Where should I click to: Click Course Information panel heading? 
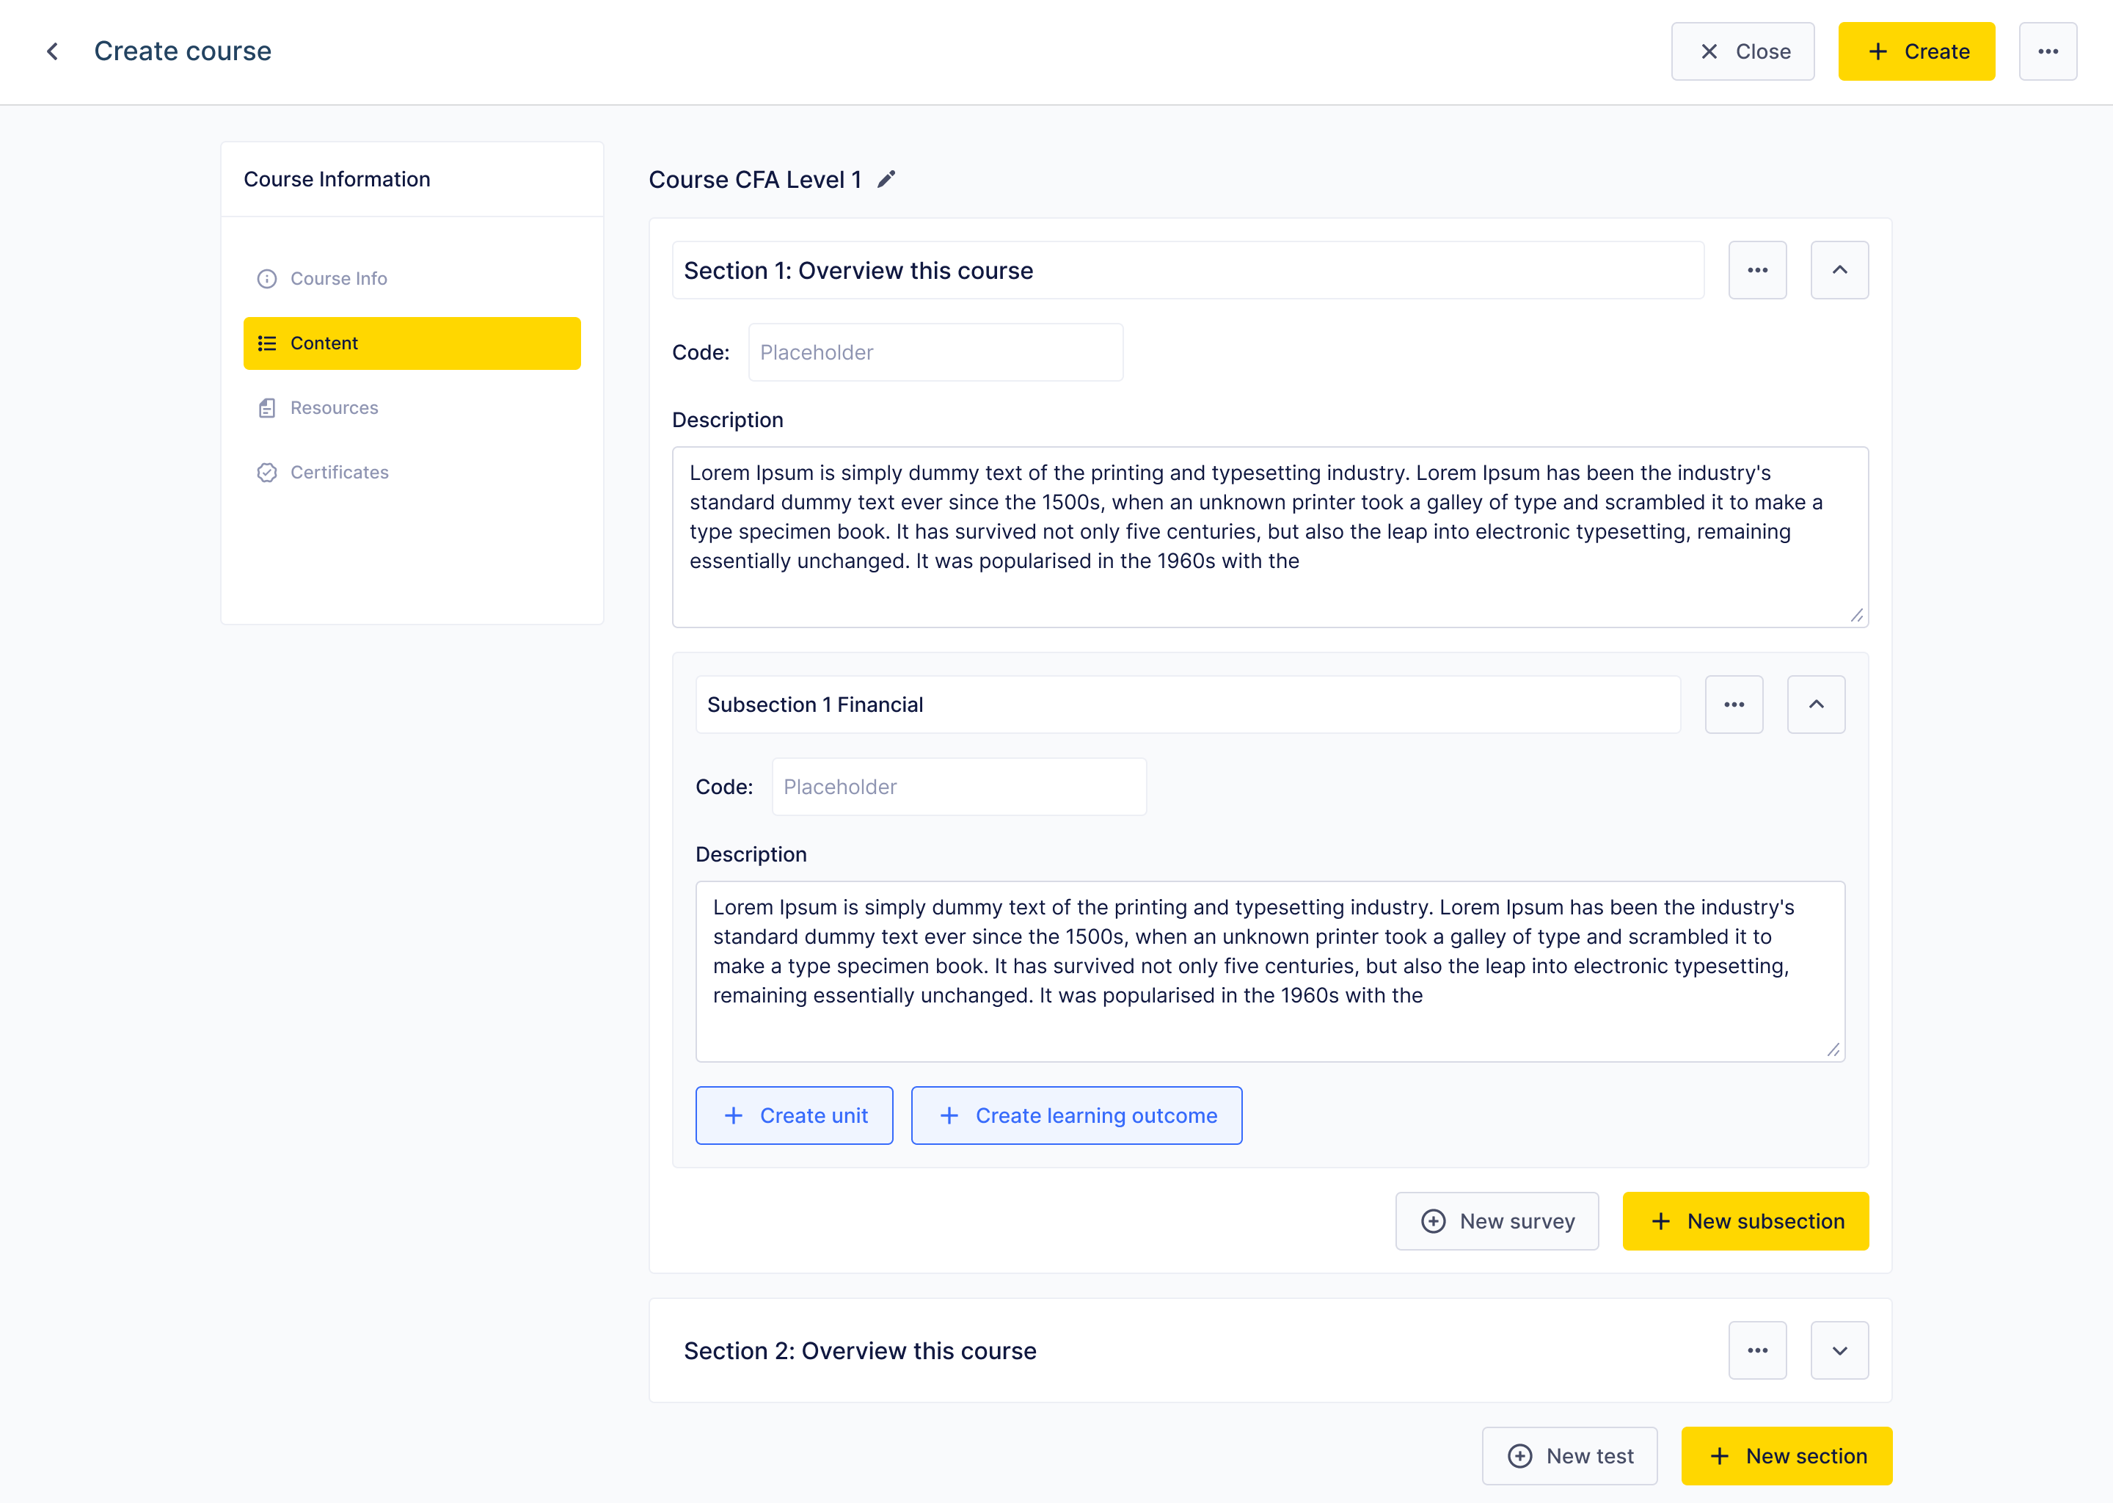pyautogui.click(x=337, y=178)
